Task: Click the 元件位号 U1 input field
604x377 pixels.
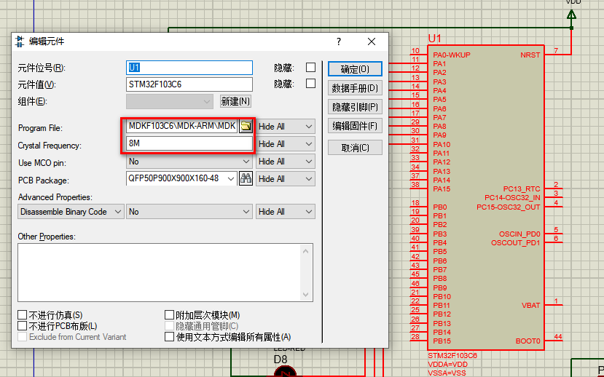Action: tap(189, 68)
